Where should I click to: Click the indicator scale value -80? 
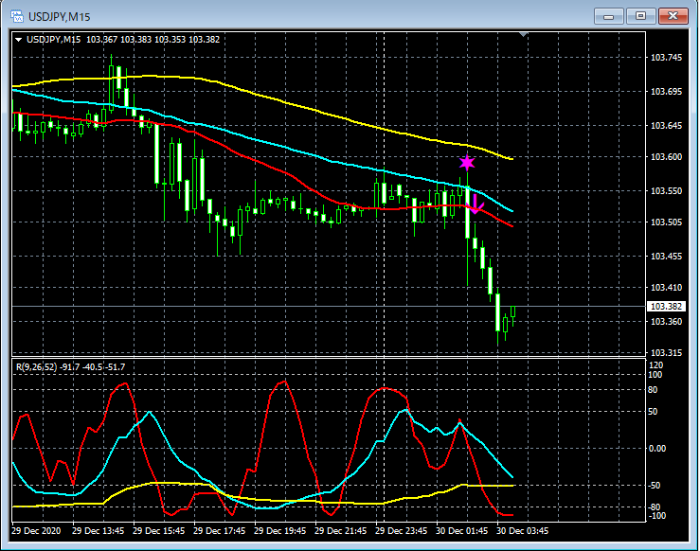655,507
